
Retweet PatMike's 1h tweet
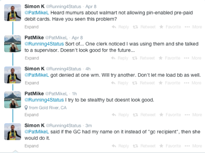(144, 115)
